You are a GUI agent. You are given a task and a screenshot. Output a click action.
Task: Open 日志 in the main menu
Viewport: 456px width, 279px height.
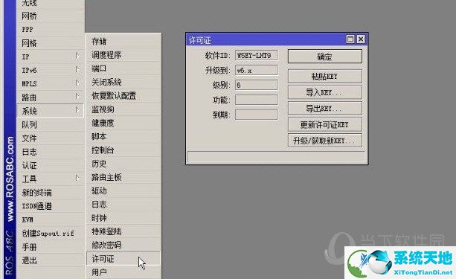(50, 152)
